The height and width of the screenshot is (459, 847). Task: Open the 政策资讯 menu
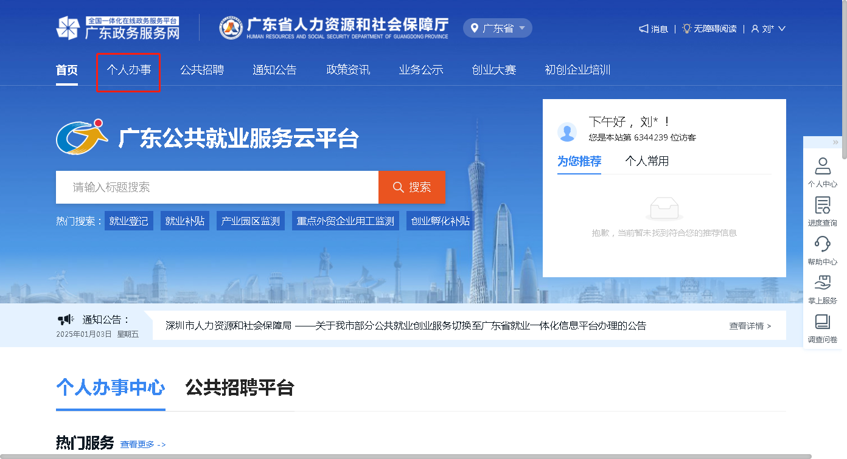coord(348,70)
